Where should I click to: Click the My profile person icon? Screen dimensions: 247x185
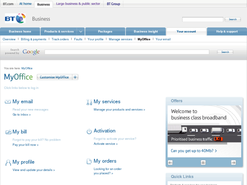(8, 163)
